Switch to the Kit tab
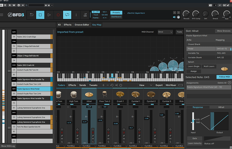The height and width of the screenshot is (149, 232). [59, 25]
